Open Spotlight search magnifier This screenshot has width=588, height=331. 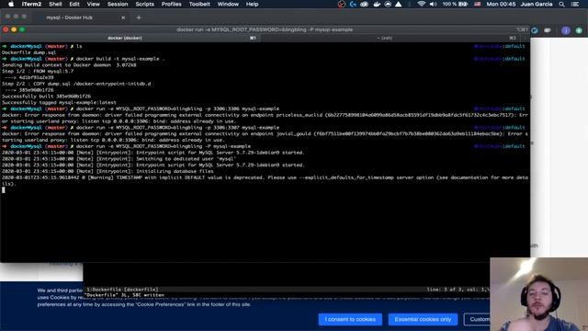point(561,4)
